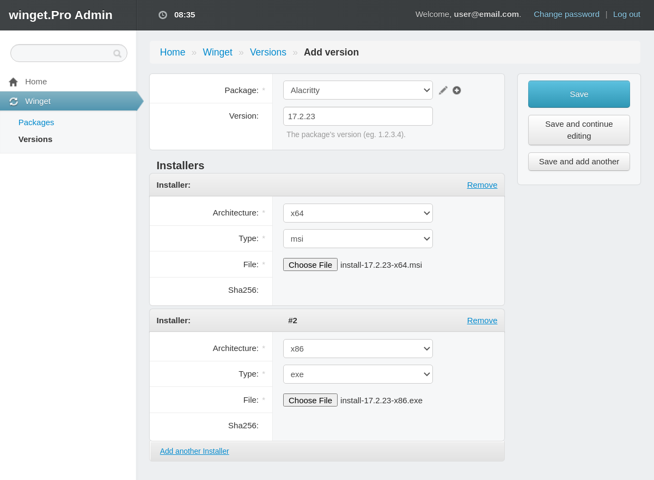
Task: Expand the x86 Architecture dropdown
Action: [x=358, y=349]
